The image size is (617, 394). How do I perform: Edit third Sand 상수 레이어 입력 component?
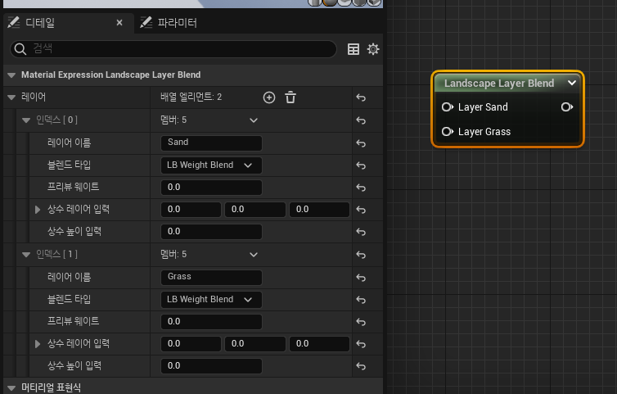319,210
